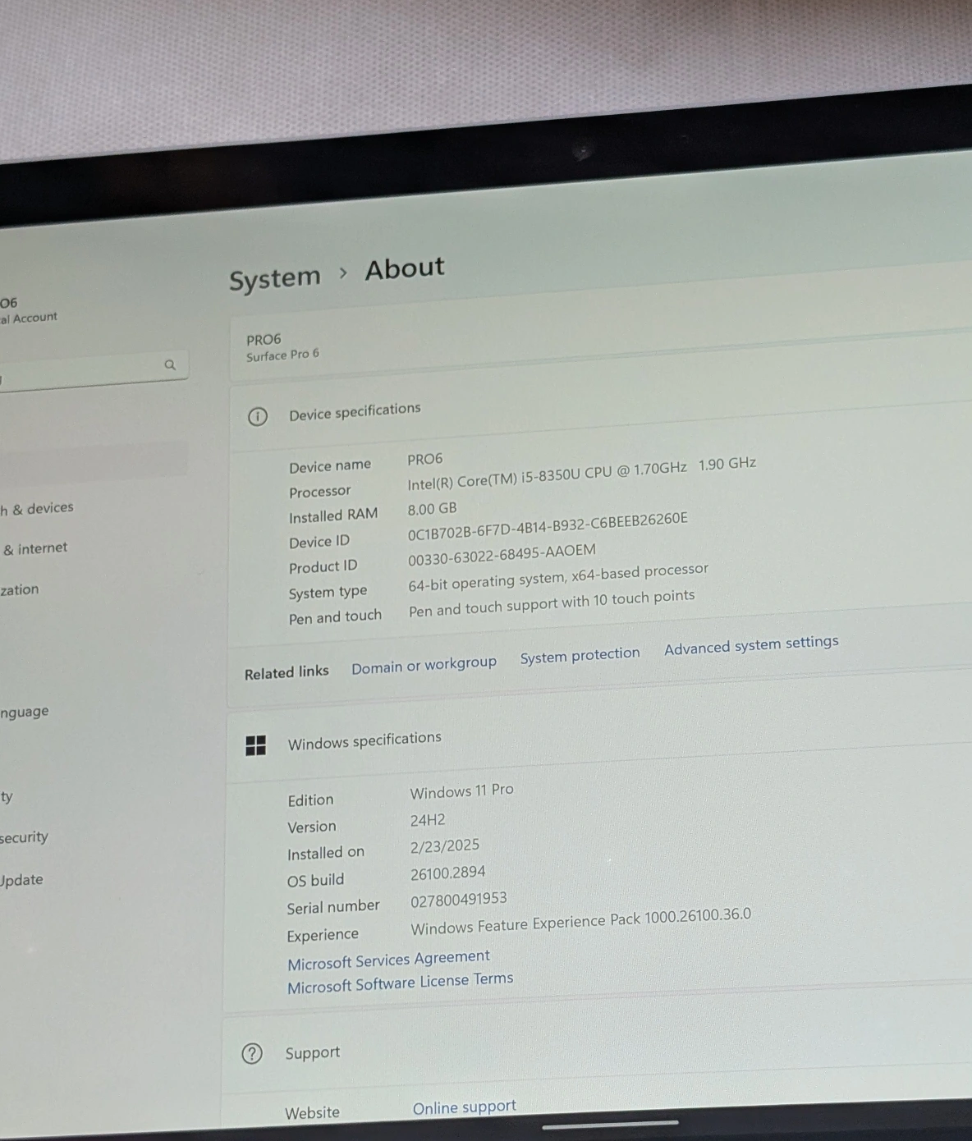972x1141 pixels.
Task: Click the 64-bit operating system value
Action: [x=558, y=577]
